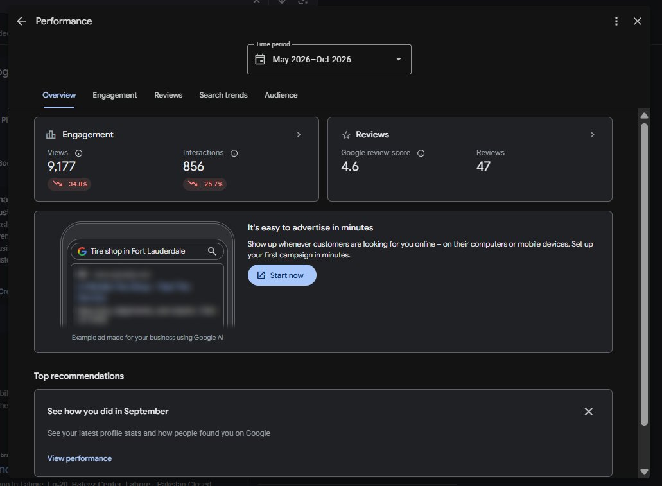This screenshot has width=662, height=486.
Task: Click Start now advertising button
Action: coord(282,275)
